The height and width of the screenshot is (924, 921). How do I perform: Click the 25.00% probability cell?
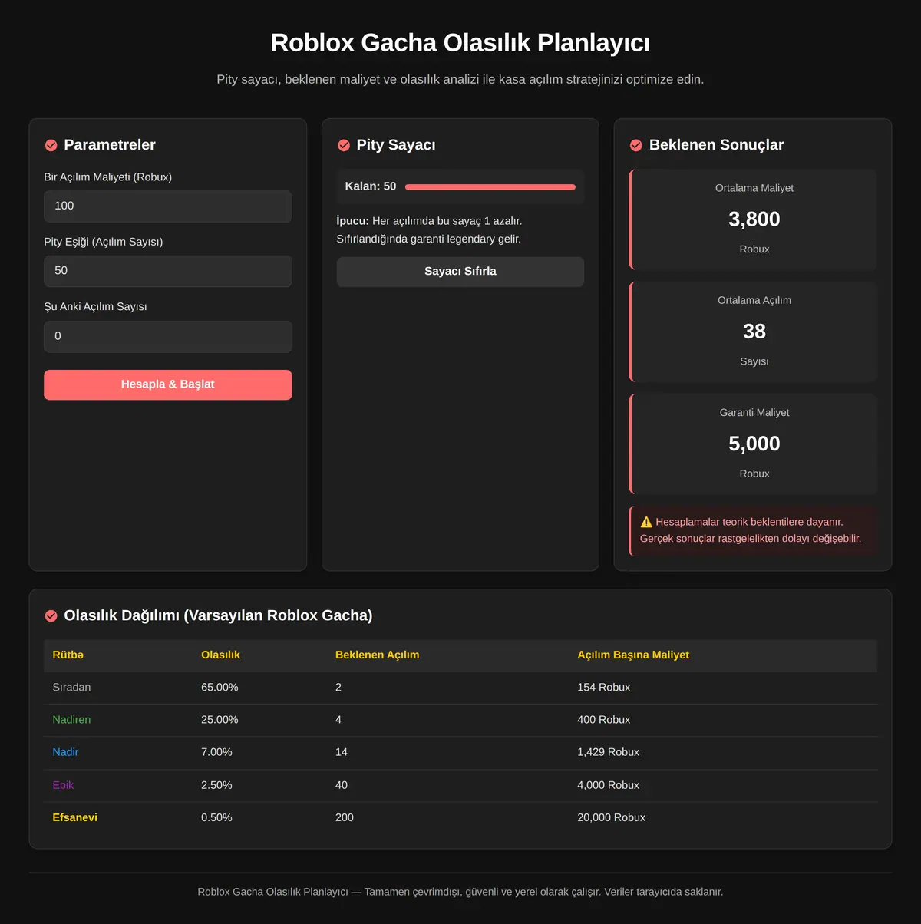[x=220, y=720]
